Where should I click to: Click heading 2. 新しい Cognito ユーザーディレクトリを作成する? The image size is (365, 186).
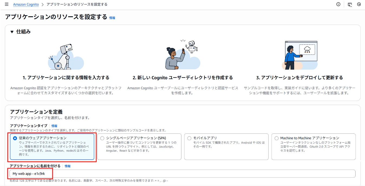183,78
